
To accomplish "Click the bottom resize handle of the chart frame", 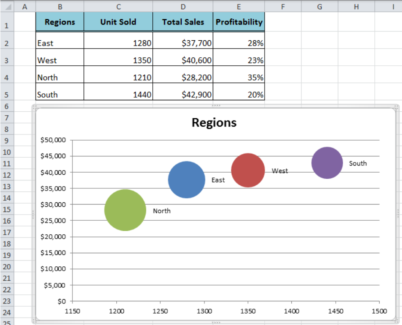I will click(216, 321).
